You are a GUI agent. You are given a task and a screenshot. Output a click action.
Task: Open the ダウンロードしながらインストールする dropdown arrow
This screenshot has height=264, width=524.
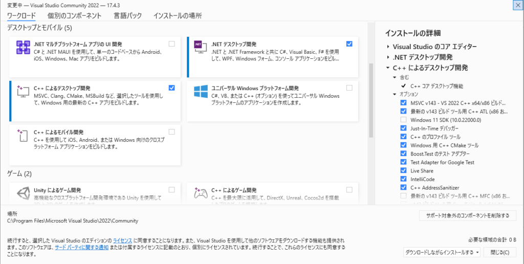pyautogui.click(x=477, y=252)
